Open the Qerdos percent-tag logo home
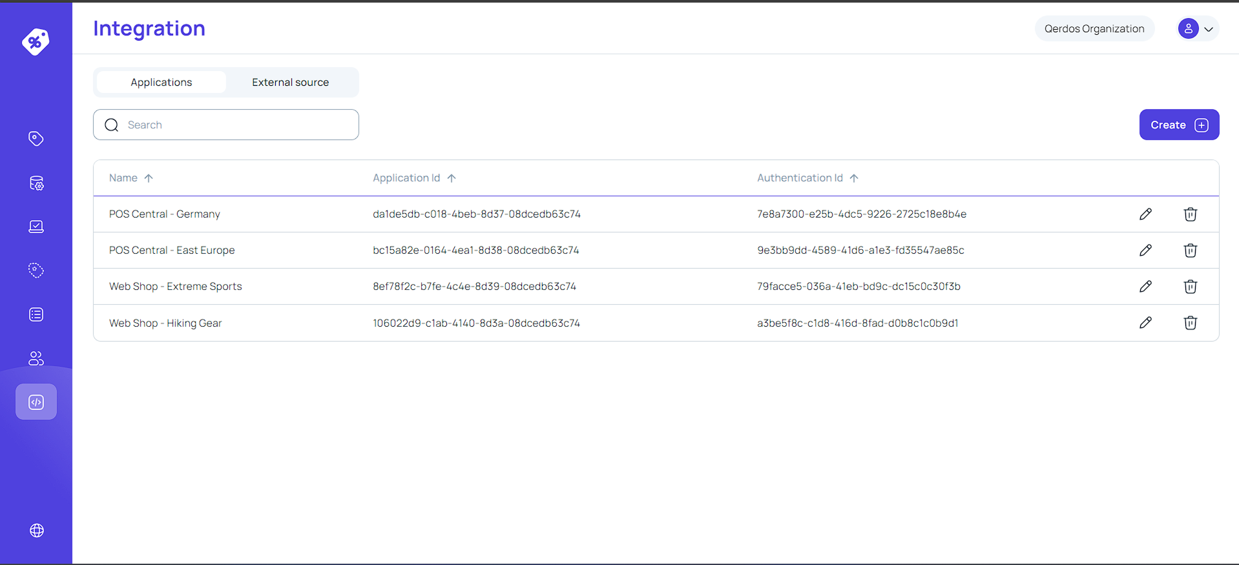The height and width of the screenshot is (565, 1239). pyautogui.click(x=36, y=42)
